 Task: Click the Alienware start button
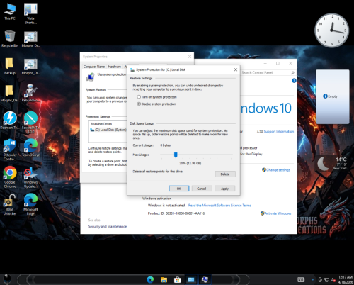pos(7,279)
